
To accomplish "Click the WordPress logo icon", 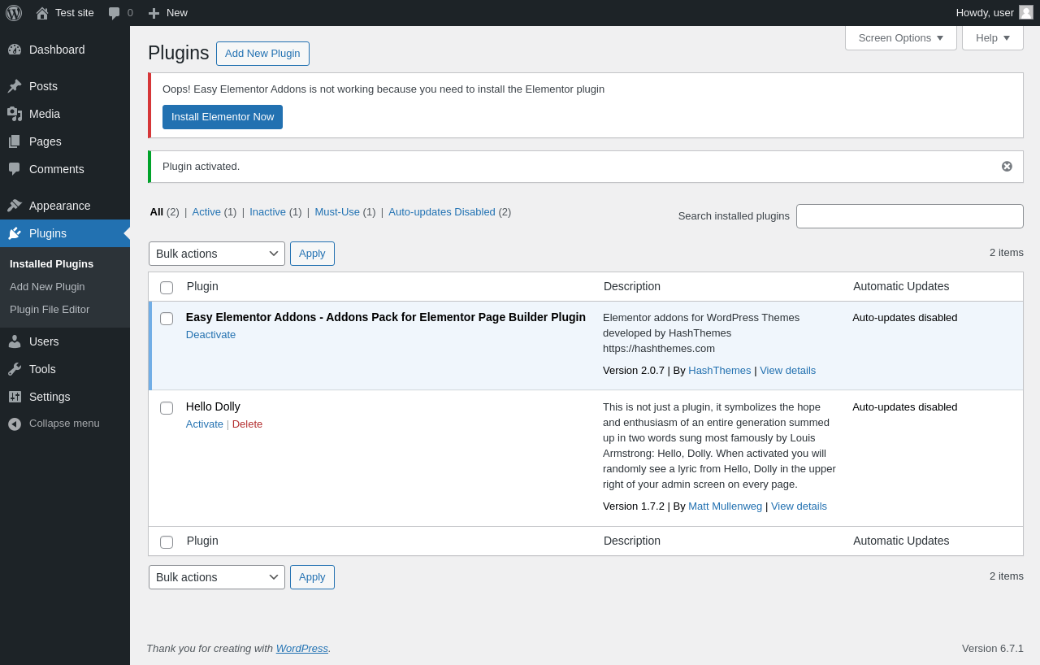I will pos(14,13).
